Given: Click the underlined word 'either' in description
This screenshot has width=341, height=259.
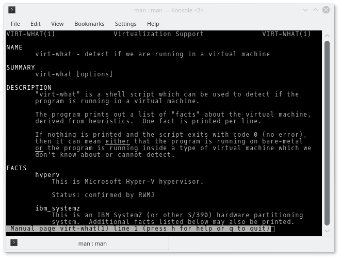Looking at the screenshot, I should coord(117,141).
